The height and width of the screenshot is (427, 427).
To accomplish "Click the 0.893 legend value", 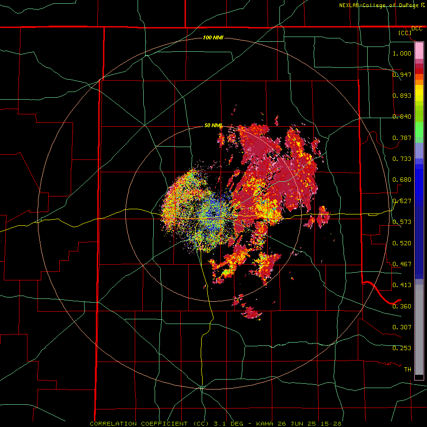I will click(x=402, y=95).
